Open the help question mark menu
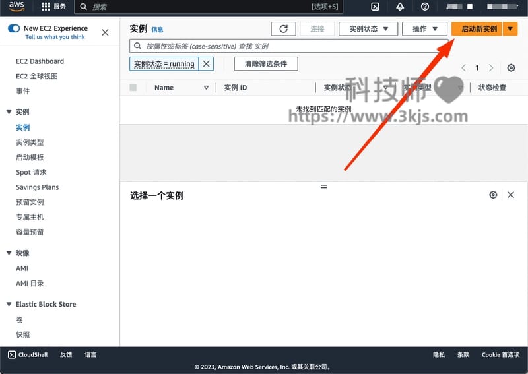This screenshot has width=528, height=374. tap(425, 7)
